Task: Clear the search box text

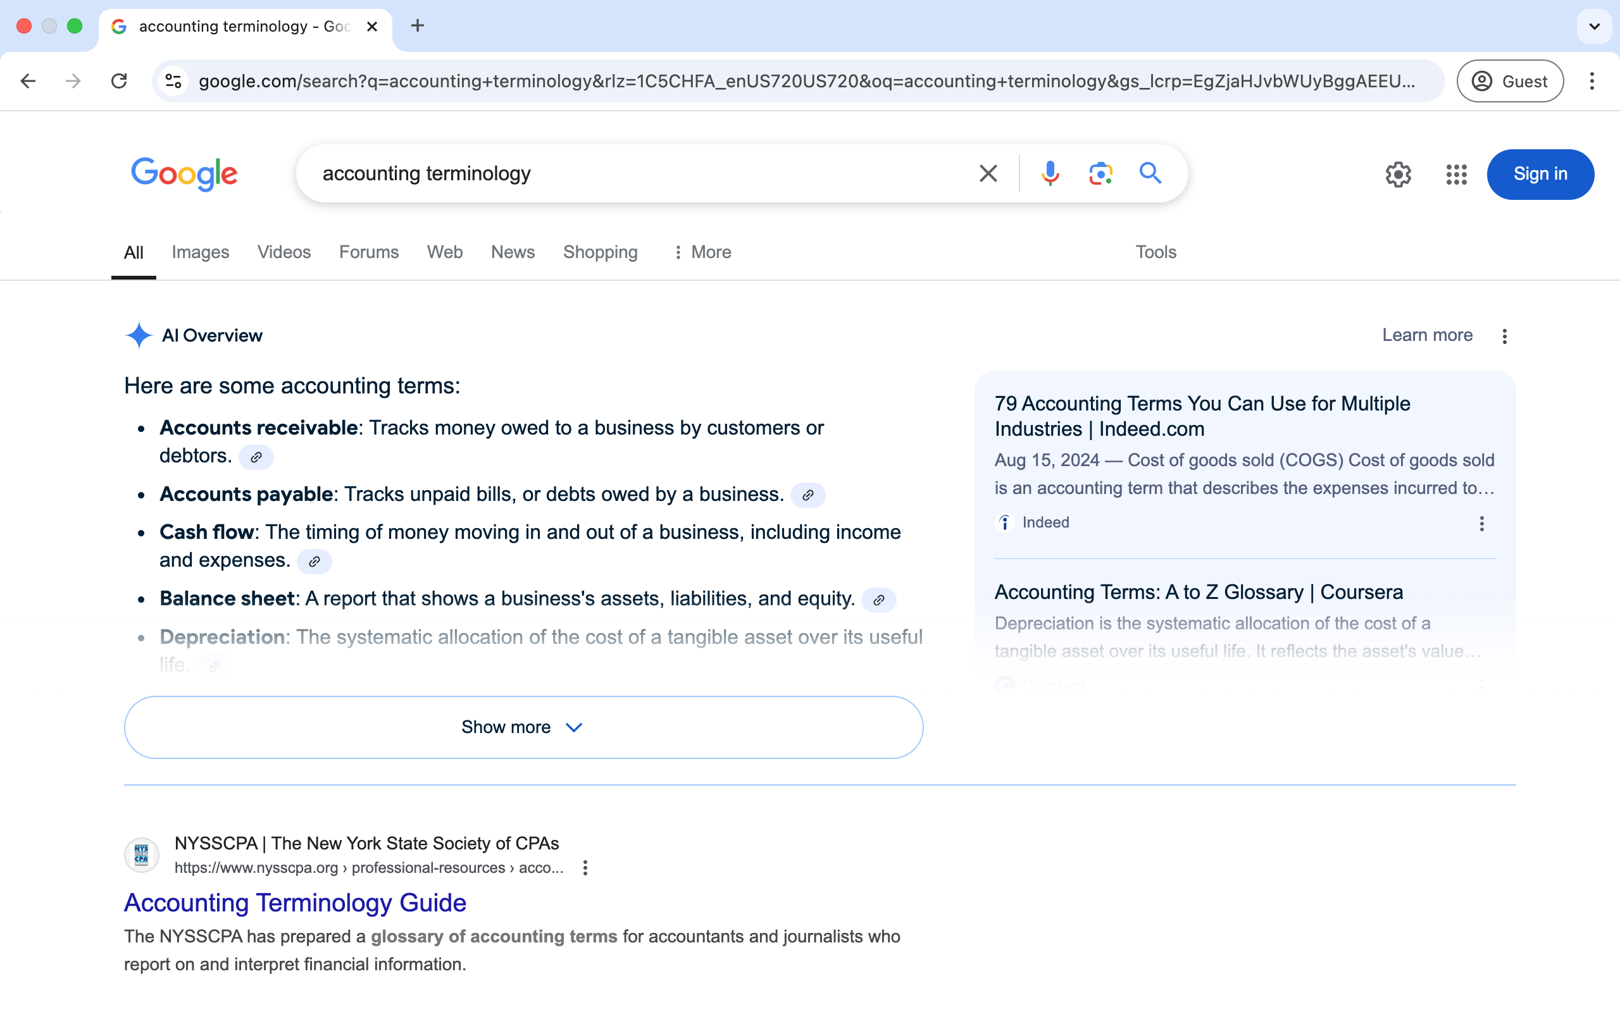Action: tap(988, 173)
